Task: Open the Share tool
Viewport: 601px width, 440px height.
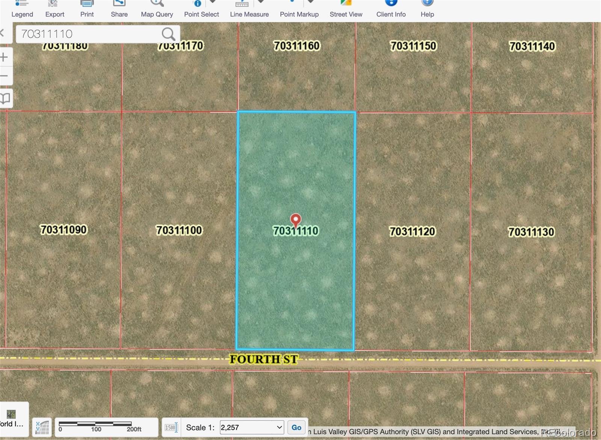Action: click(119, 9)
